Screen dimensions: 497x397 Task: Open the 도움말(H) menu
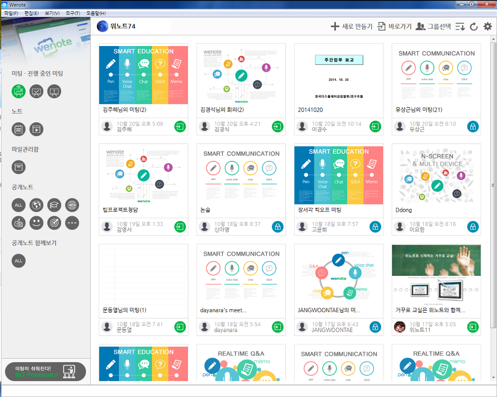[96, 13]
